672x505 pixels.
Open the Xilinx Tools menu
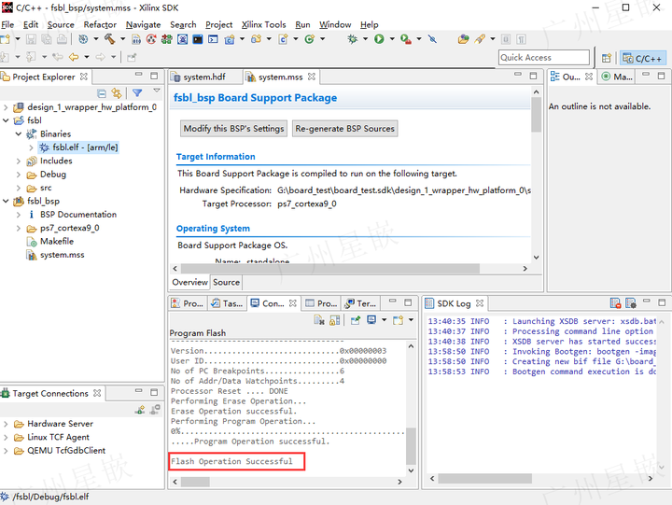(x=263, y=24)
